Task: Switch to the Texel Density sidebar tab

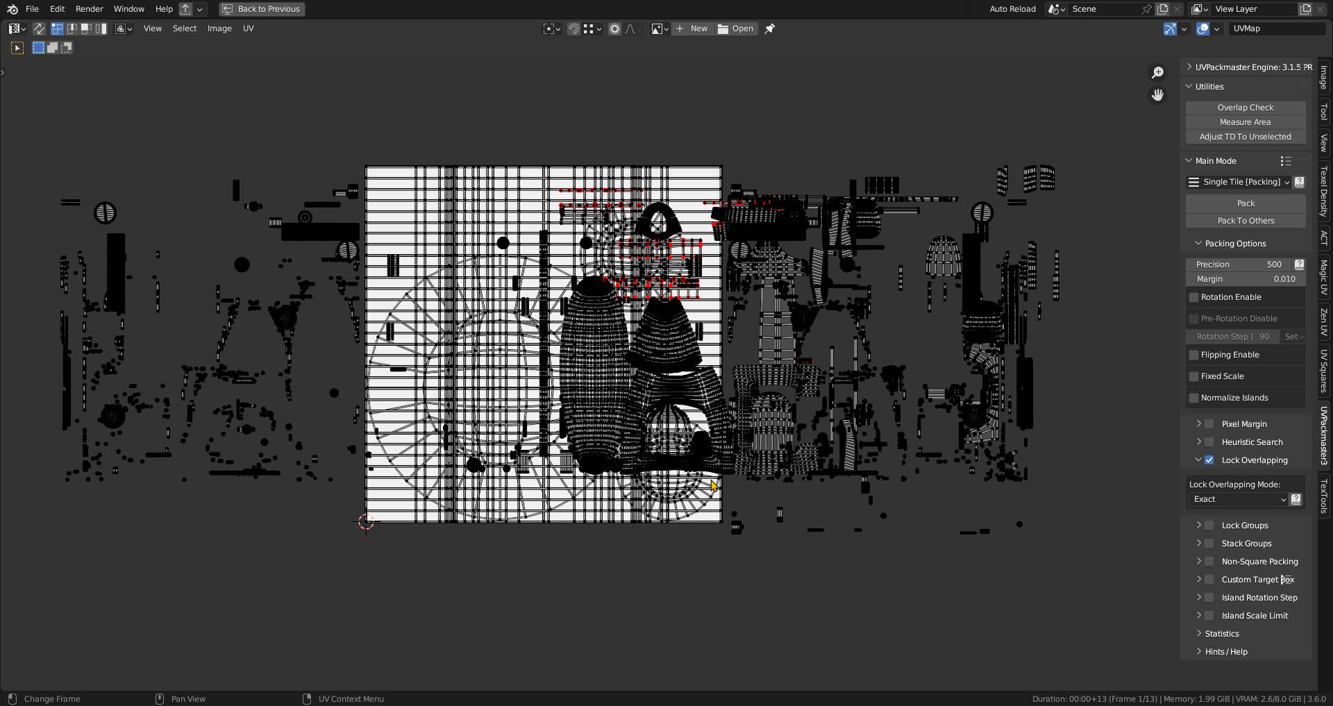Action: [1324, 191]
